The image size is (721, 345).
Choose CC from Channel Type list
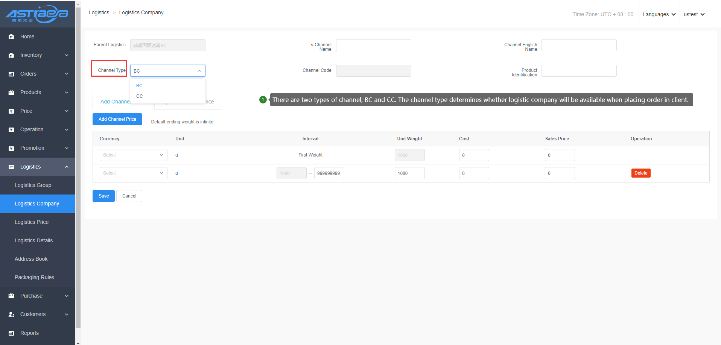tap(140, 96)
